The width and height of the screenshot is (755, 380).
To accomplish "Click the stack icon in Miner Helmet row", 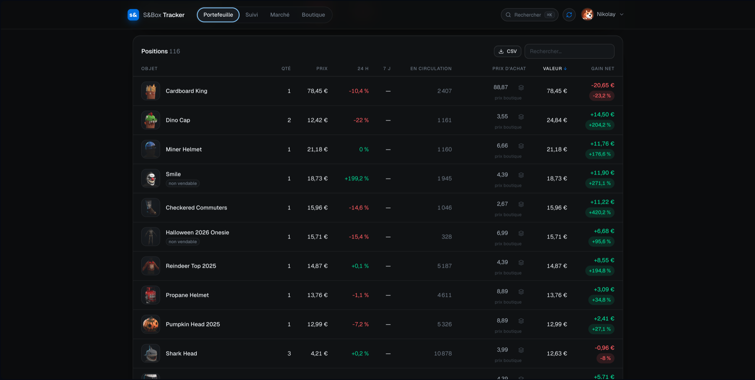I will [x=521, y=146].
